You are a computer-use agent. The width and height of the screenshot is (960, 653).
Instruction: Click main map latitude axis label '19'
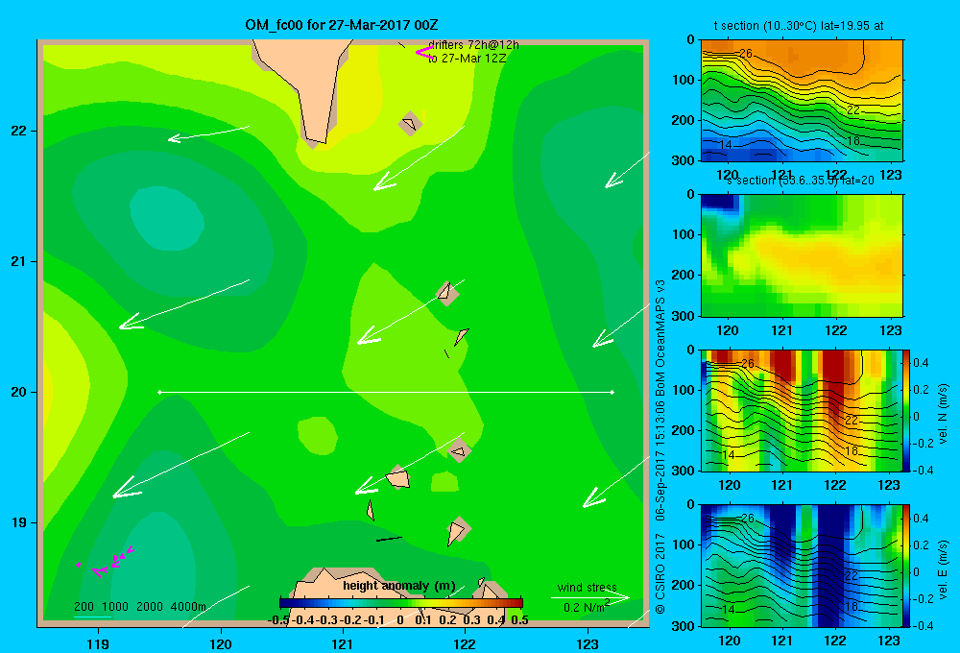(19, 522)
